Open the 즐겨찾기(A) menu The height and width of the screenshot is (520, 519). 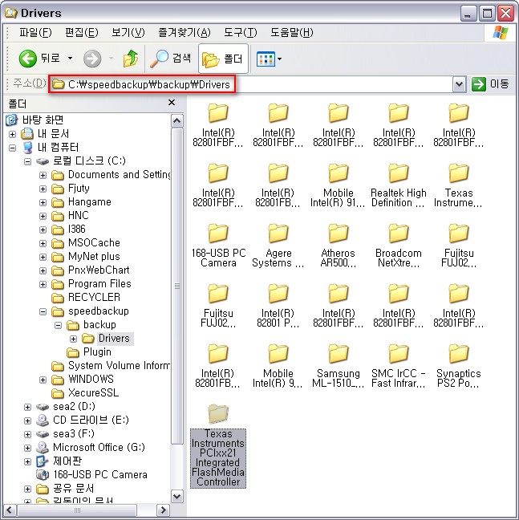pos(184,32)
